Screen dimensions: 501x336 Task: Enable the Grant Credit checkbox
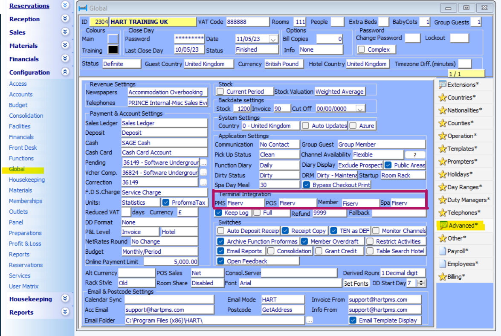pos(319,251)
